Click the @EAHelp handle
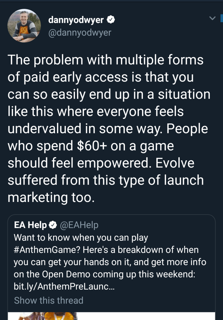The height and width of the screenshot is (320, 223). coord(79,225)
